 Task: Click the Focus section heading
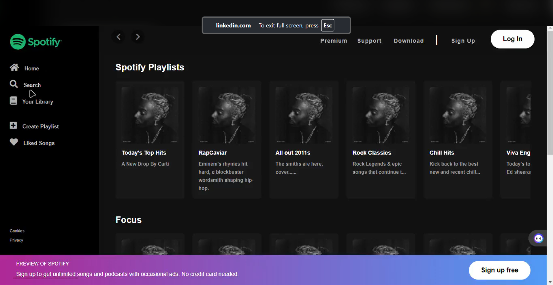click(x=129, y=220)
